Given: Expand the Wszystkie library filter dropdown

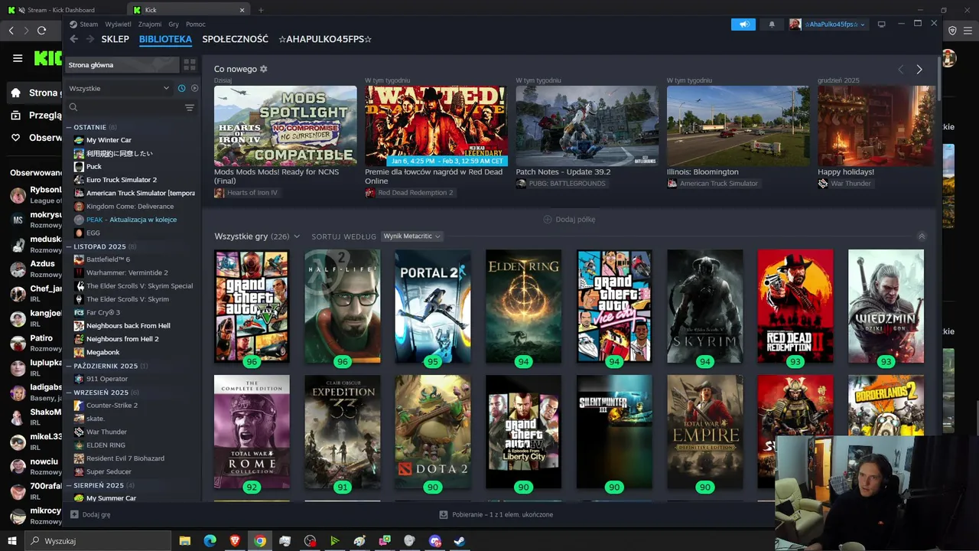Looking at the screenshot, I should (x=119, y=88).
